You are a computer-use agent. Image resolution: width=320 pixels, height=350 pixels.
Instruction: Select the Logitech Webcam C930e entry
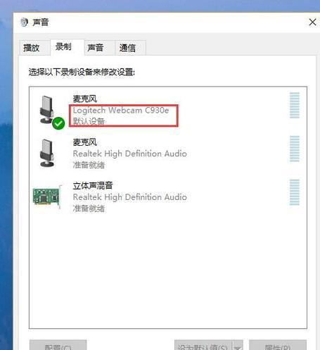[168, 109]
